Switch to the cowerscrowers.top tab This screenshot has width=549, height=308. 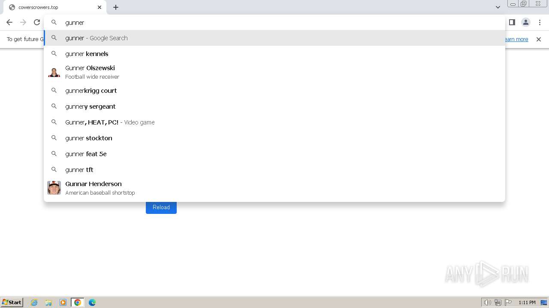[55, 7]
